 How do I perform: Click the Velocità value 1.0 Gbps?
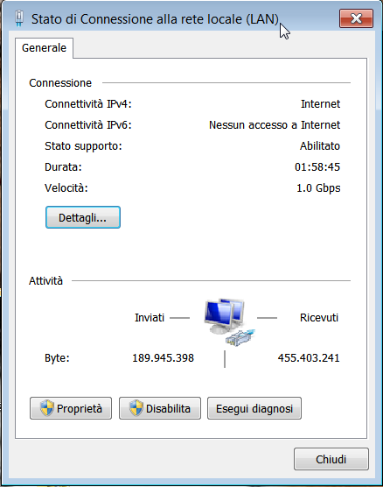[318, 188]
